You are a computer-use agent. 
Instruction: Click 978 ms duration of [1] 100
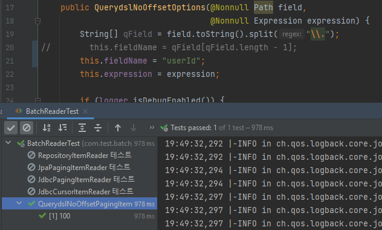pyautogui.click(x=144, y=216)
